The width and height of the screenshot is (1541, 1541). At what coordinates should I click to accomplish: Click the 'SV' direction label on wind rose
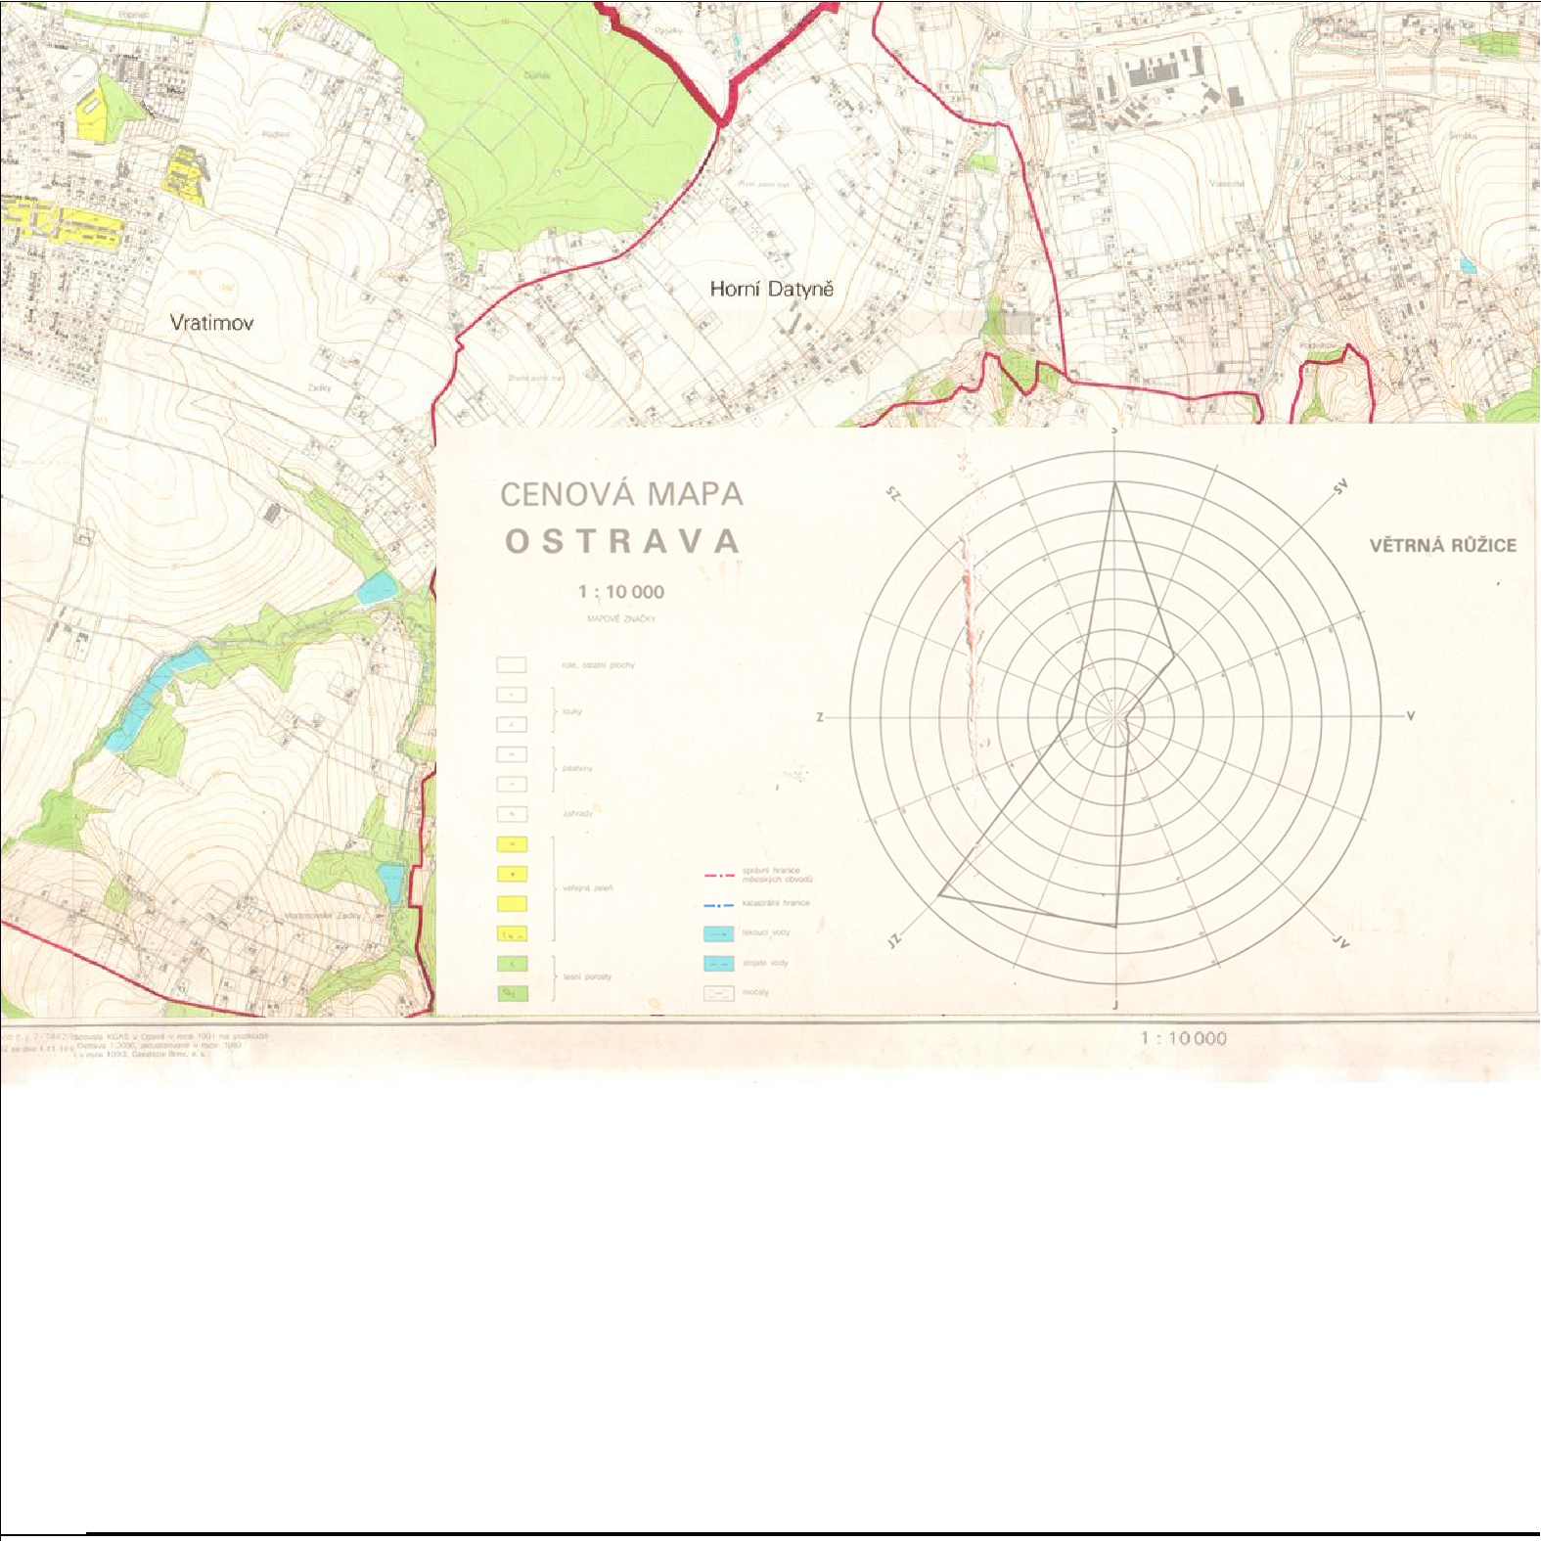tap(1339, 487)
